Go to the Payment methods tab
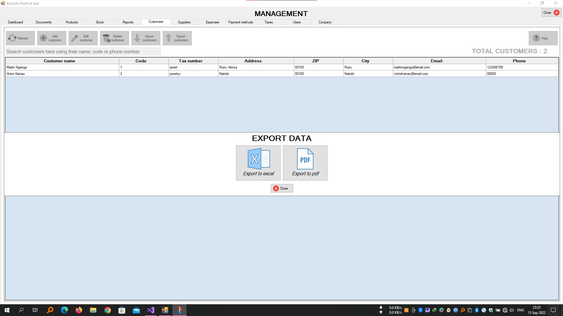The height and width of the screenshot is (316, 563). [240, 22]
